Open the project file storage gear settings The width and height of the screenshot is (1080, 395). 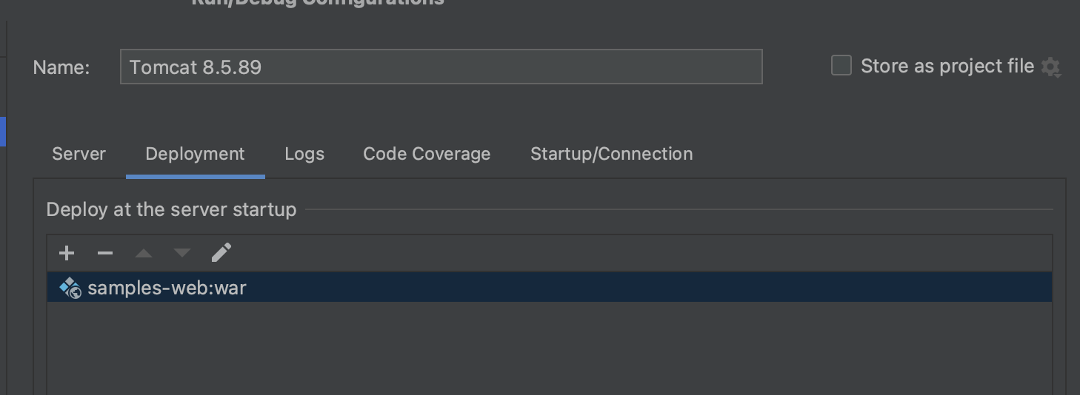click(x=1050, y=67)
